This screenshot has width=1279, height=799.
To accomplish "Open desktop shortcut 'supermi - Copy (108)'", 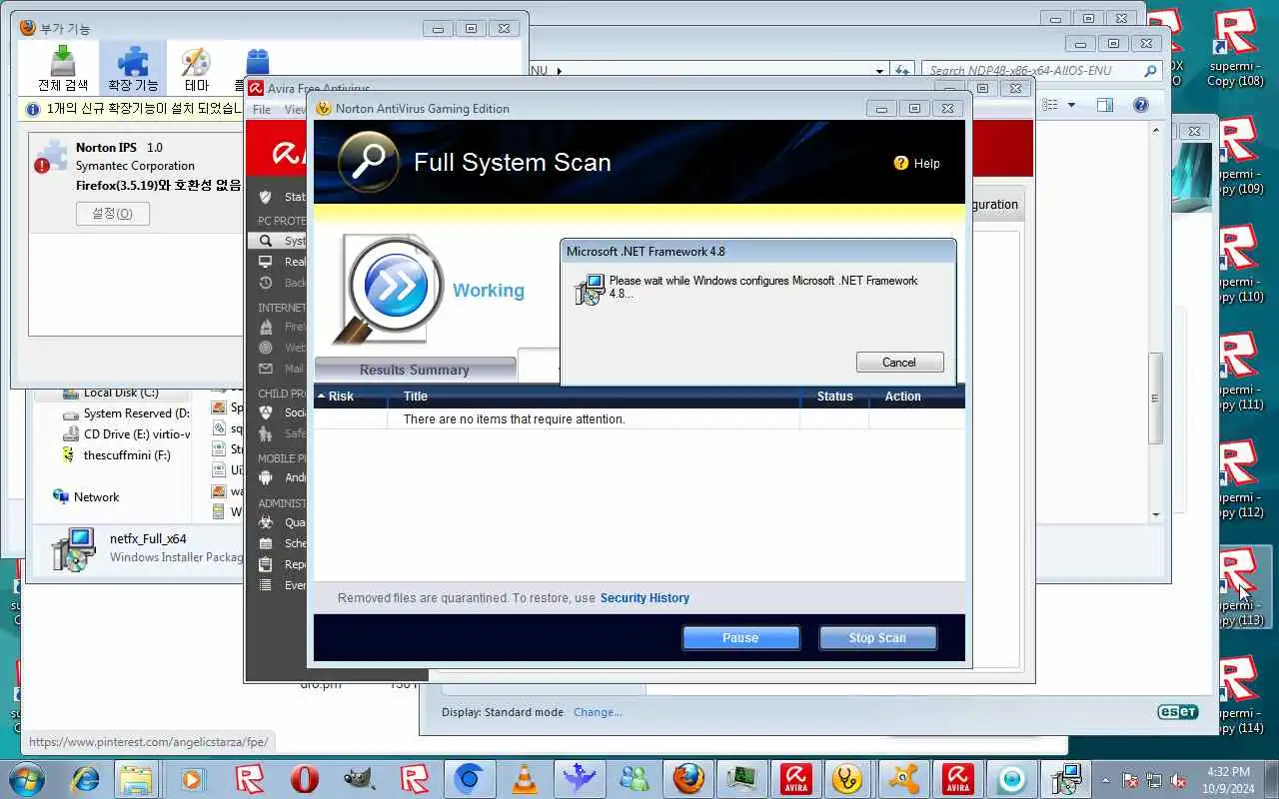I will (x=1236, y=48).
